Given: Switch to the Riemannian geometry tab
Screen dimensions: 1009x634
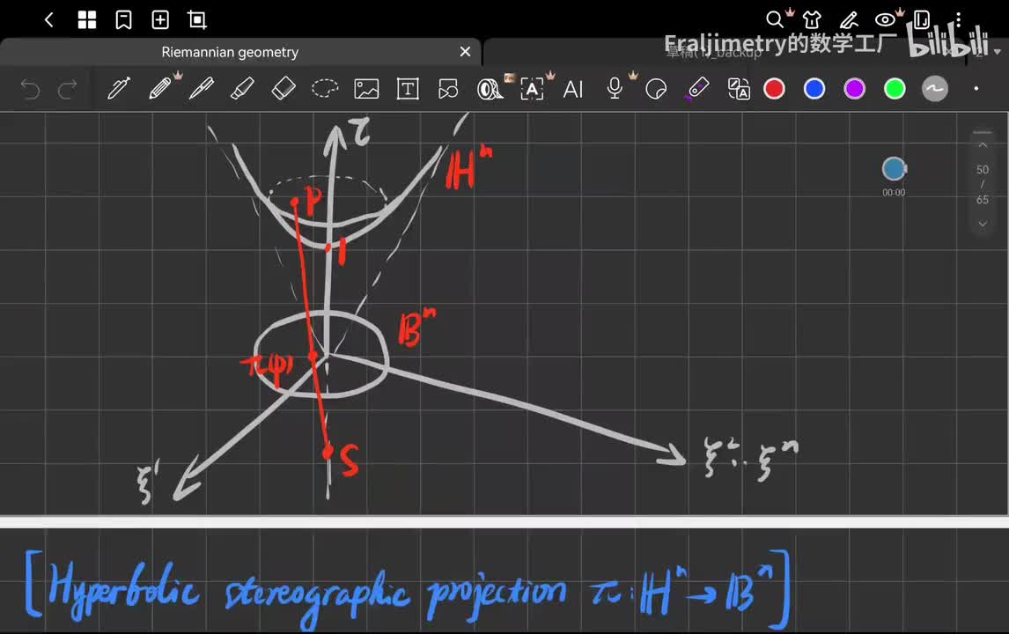Looking at the screenshot, I should tap(230, 52).
